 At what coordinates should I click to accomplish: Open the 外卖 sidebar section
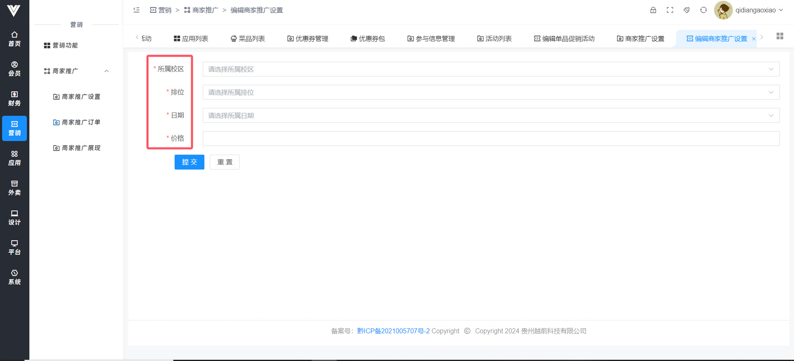[14, 188]
